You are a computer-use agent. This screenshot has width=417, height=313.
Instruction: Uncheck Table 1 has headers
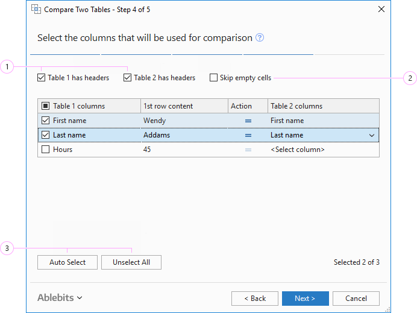click(42, 78)
